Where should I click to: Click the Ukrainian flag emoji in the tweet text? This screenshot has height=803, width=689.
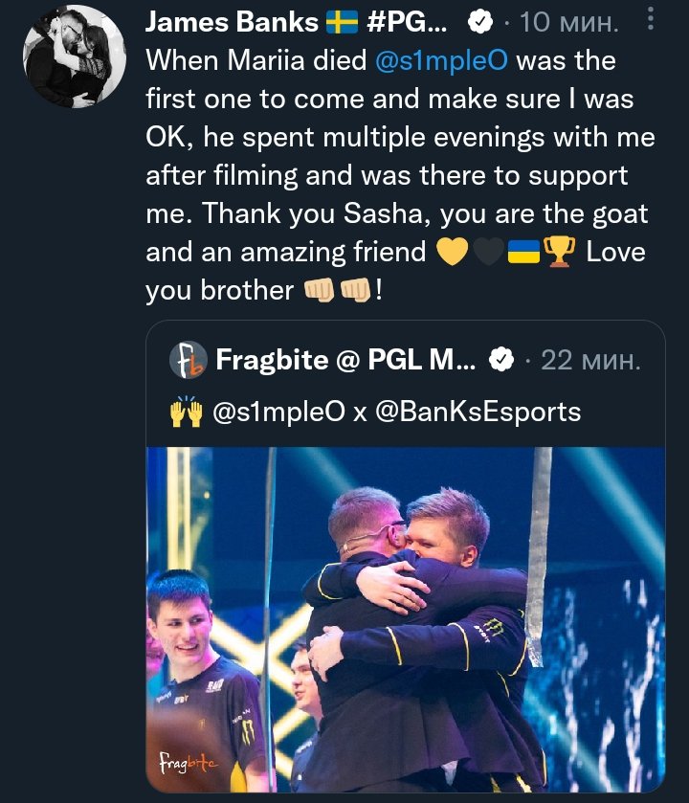pyautogui.click(x=522, y=253)
